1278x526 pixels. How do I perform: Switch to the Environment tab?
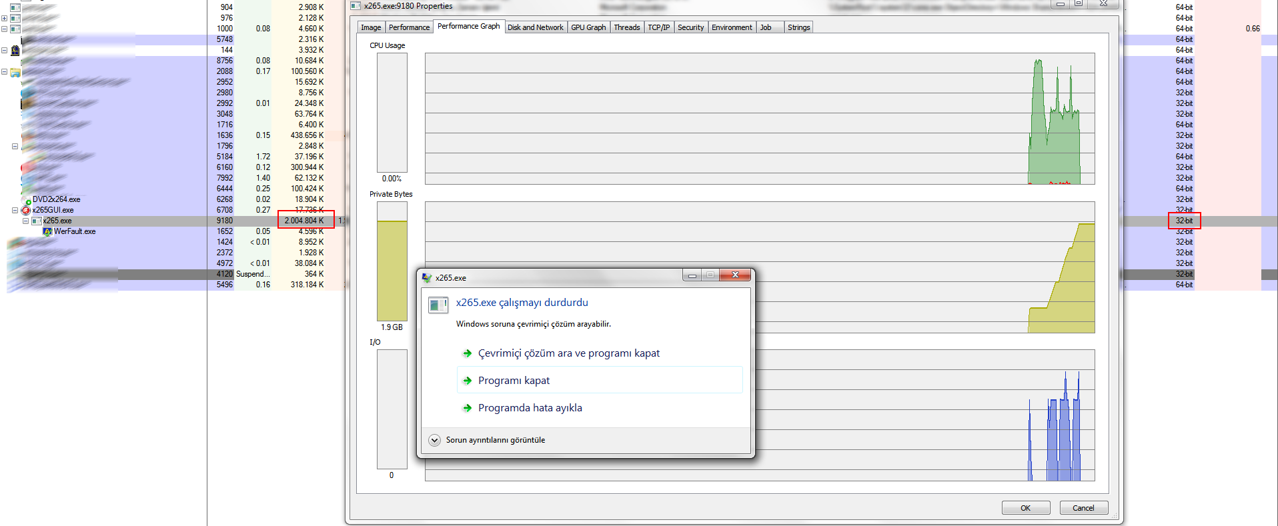(732, 27)
